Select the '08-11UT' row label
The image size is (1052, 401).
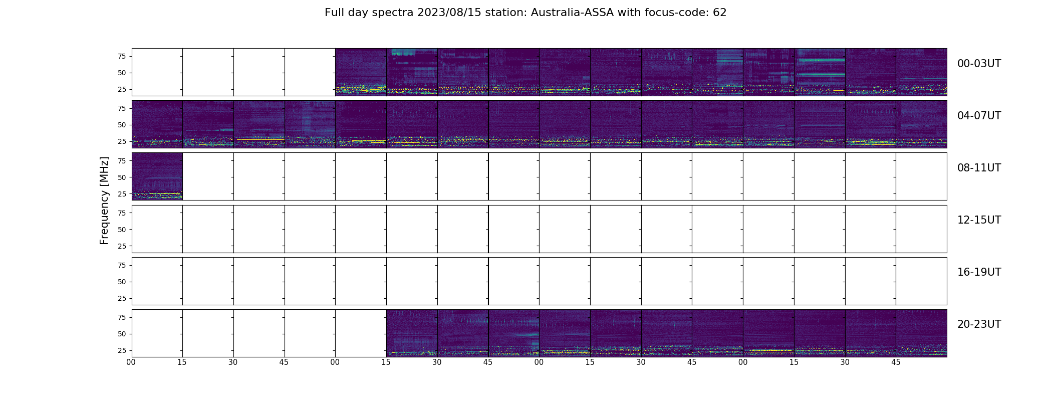point(979,168)
